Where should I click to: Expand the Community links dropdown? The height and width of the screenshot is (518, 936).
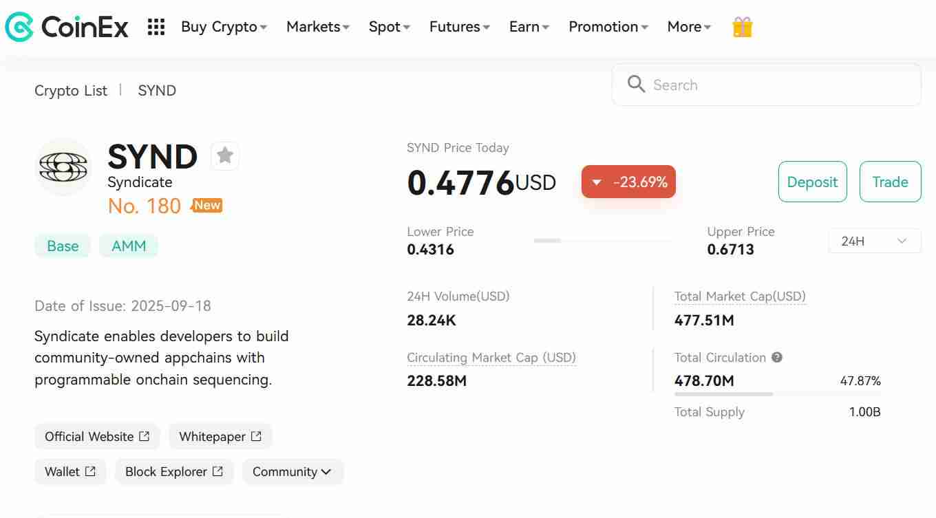292,472
